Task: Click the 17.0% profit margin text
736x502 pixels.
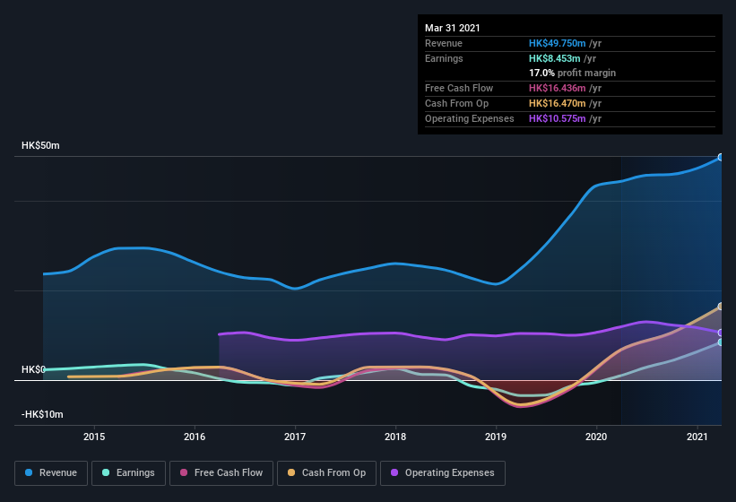Action: pyautogui.click(x=572, y=73)
